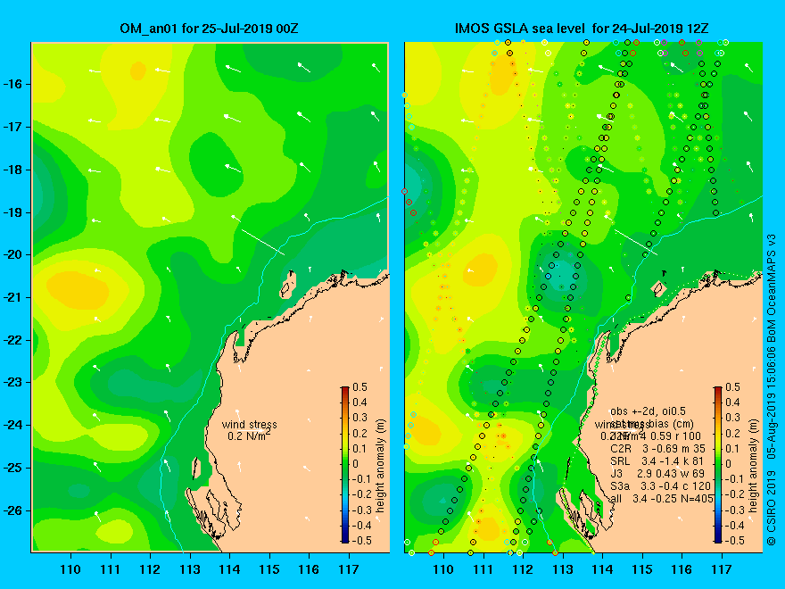Click latitude label -16 on the y-axis
Viewport: 785px width, 589px height.
pos(13,84)
